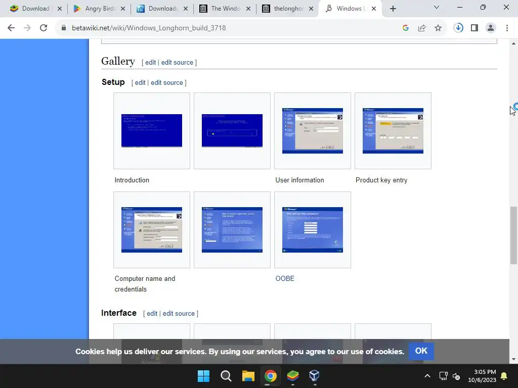Accept cookies with OK button

[x=421, y=351]
